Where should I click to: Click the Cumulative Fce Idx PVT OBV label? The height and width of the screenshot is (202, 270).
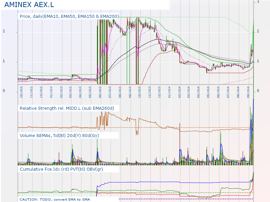tap(61, 169)
